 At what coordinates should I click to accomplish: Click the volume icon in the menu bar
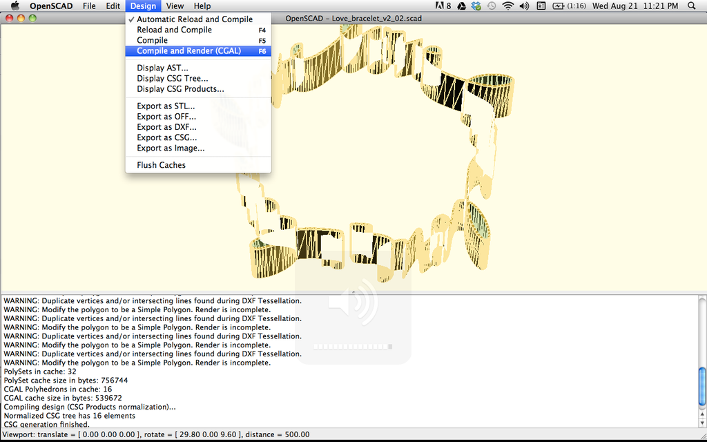pyautogui.click(x=523, y=6)
